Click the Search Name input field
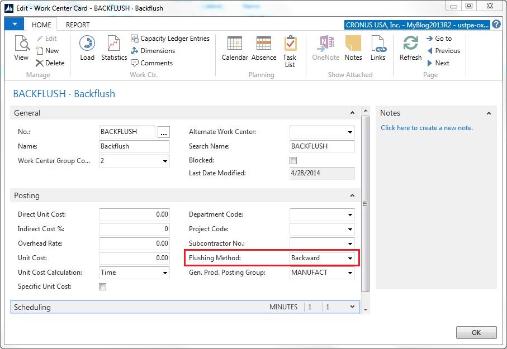Image resolution: width=507 pixels, height=349 pixels. pos(322,146)
